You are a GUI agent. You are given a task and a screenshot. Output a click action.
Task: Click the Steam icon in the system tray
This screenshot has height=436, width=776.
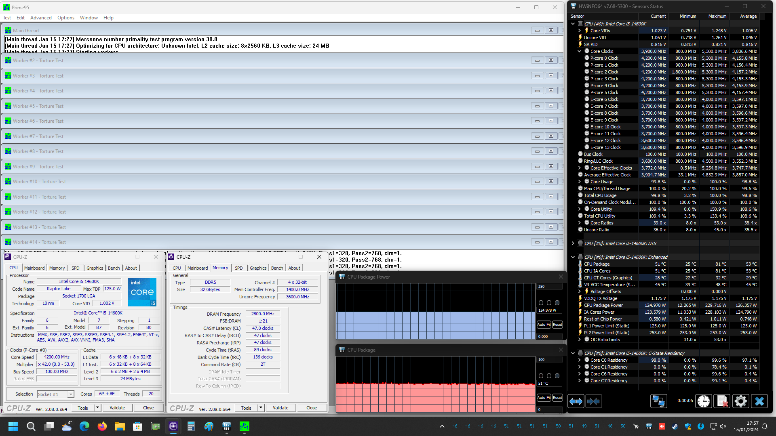[x=675, y=426]
